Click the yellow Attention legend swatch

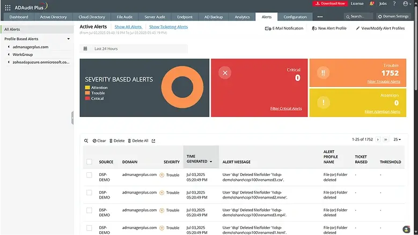[87, 87]
